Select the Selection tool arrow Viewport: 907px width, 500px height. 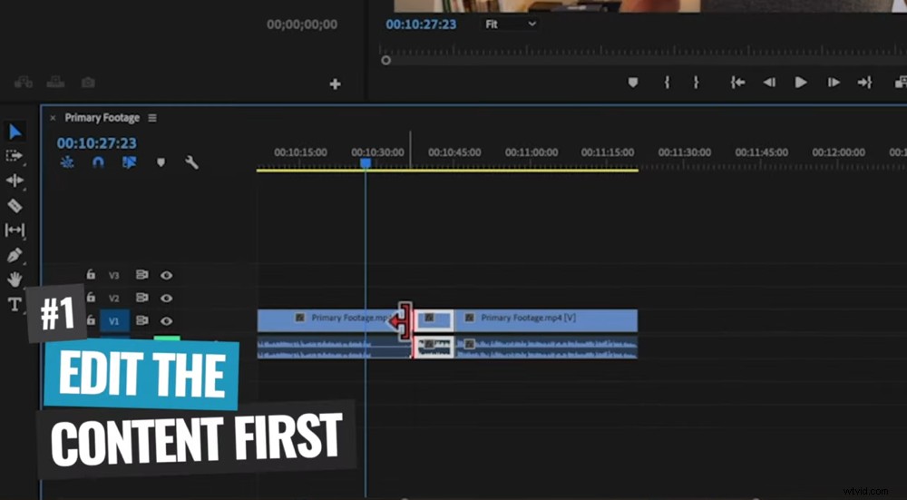(15, 132)
